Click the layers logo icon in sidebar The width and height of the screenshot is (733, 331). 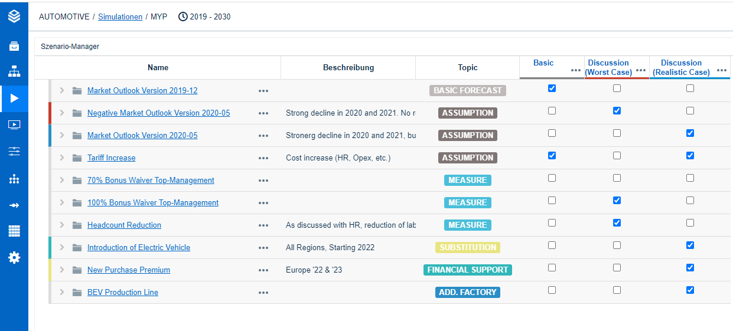pos(14,16)
